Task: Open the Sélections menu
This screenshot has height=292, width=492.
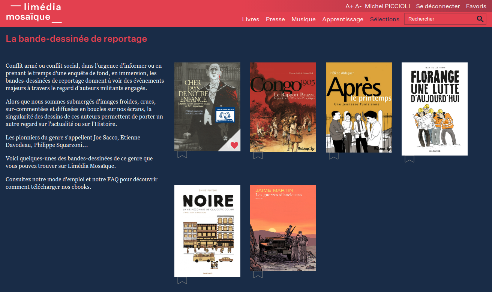Action: point(385,19)
